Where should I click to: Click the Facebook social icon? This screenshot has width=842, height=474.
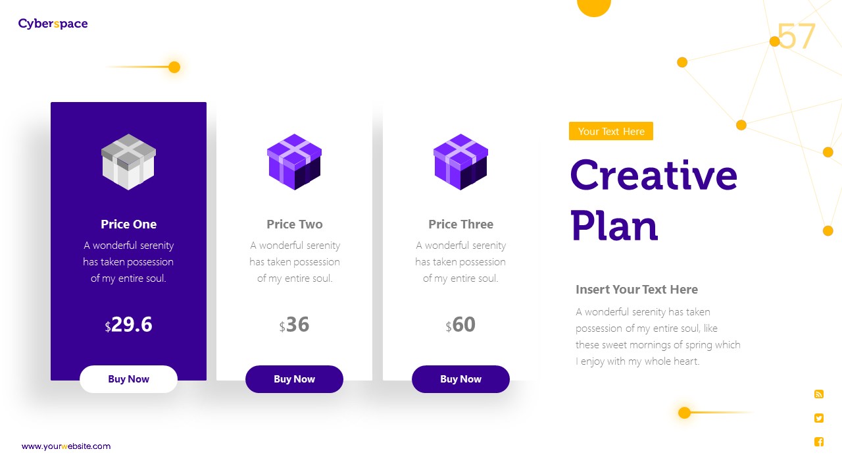click(819, 442)
